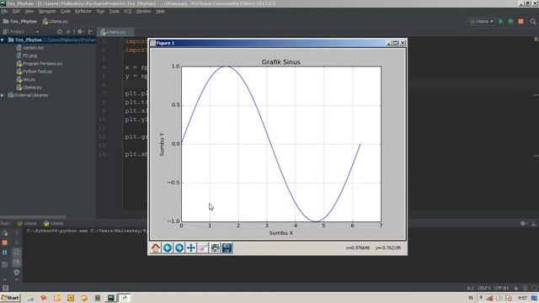Open the Run configuration dropdown Utama
Screen dimensions: 539x303
coord(481,21)
